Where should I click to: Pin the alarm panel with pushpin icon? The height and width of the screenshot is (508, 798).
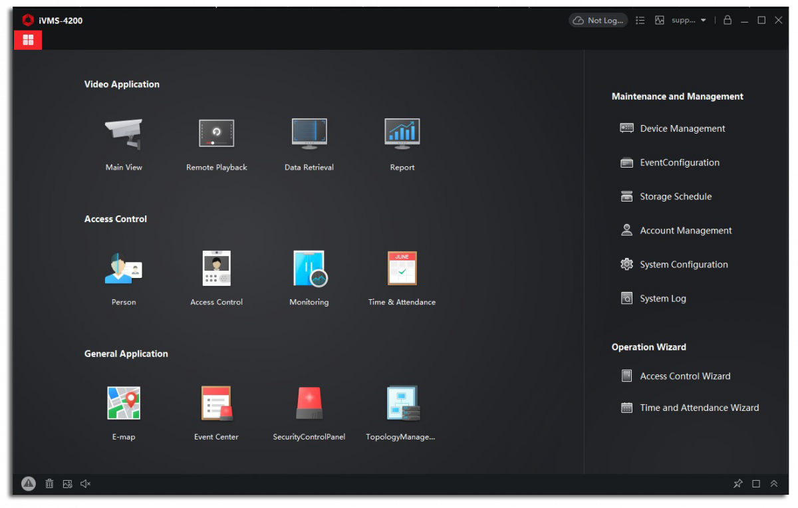point(737,484)
